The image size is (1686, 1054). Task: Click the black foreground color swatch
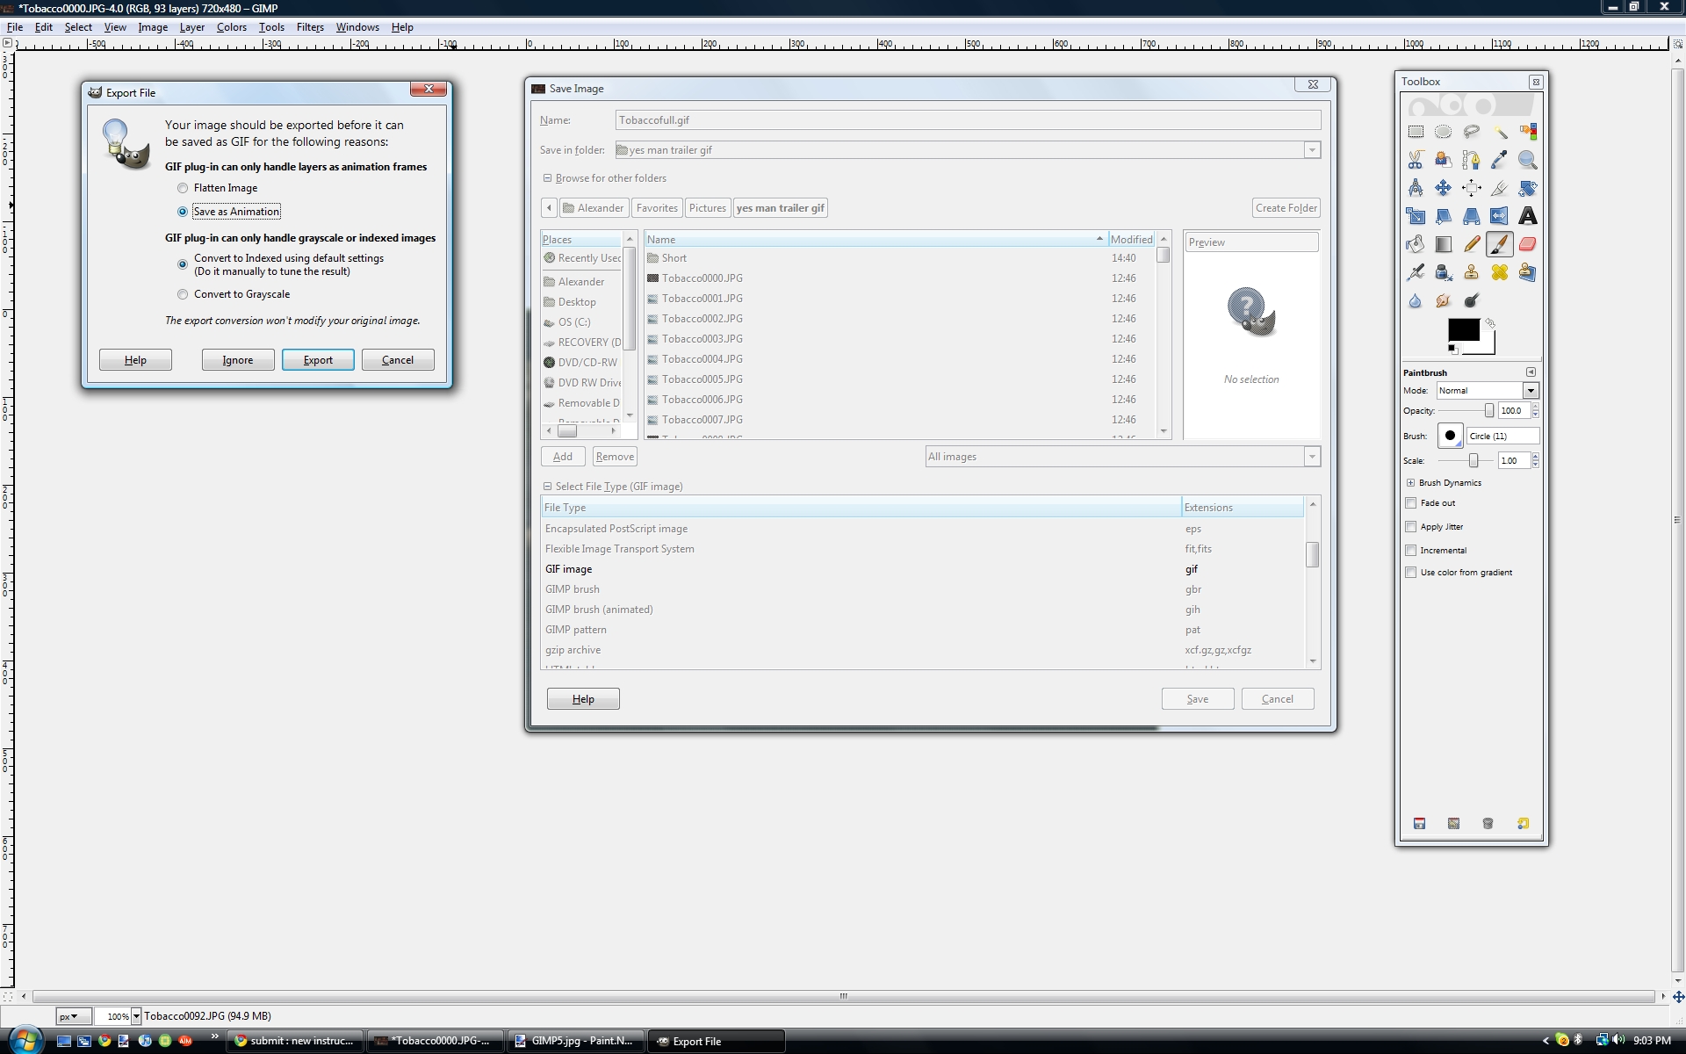click(x=1461, y=329)
